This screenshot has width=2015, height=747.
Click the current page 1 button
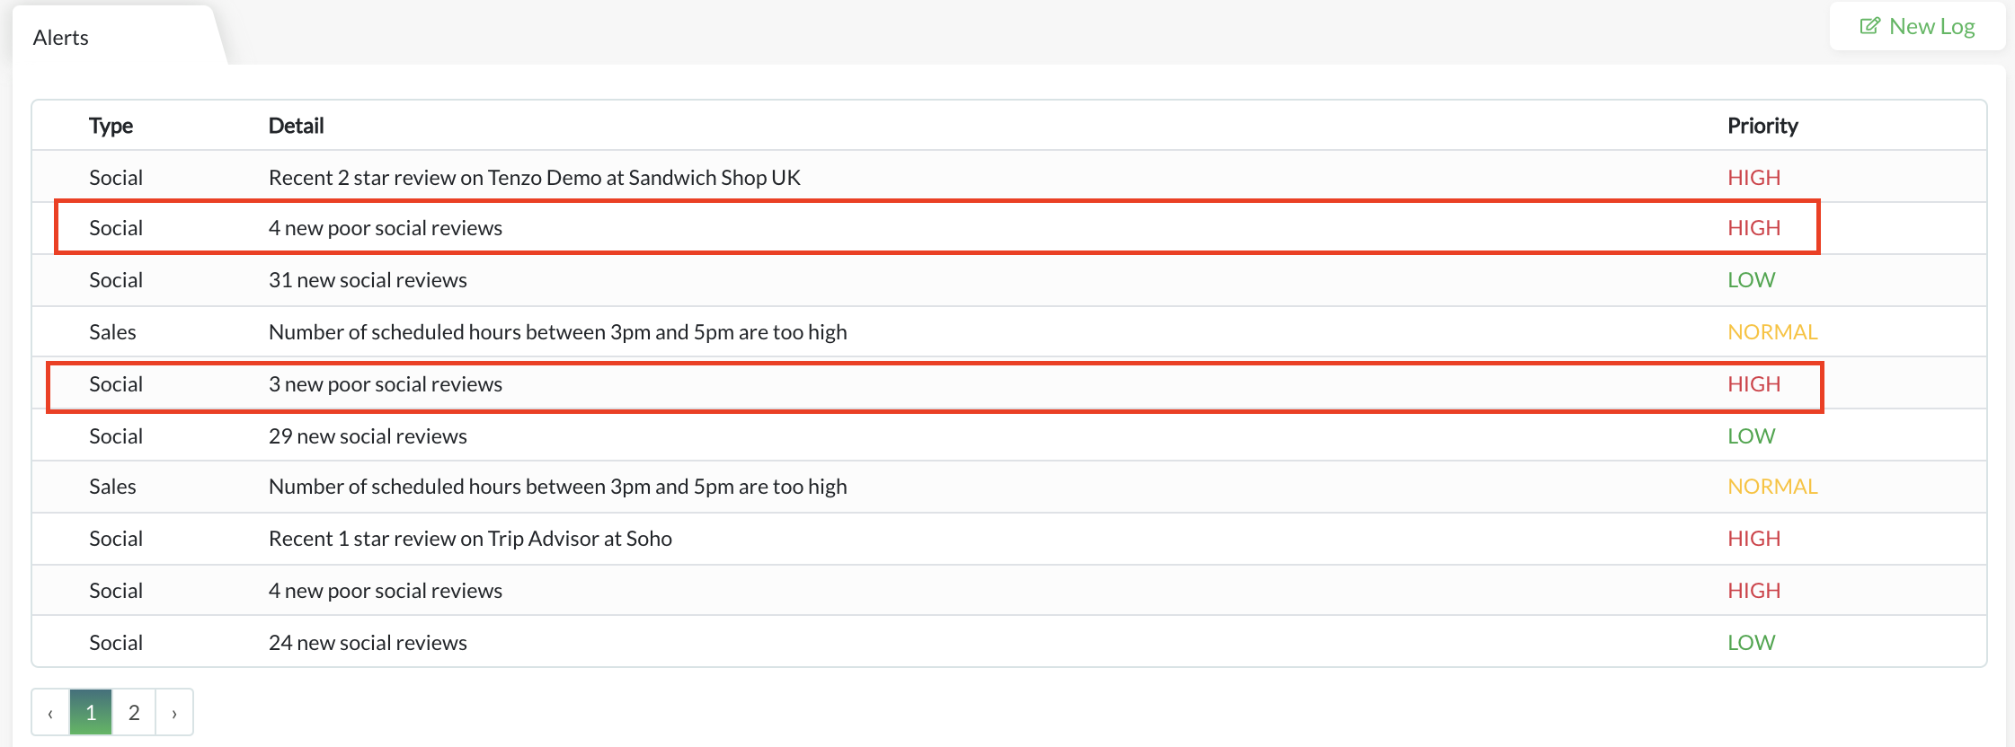click(91, 713)
